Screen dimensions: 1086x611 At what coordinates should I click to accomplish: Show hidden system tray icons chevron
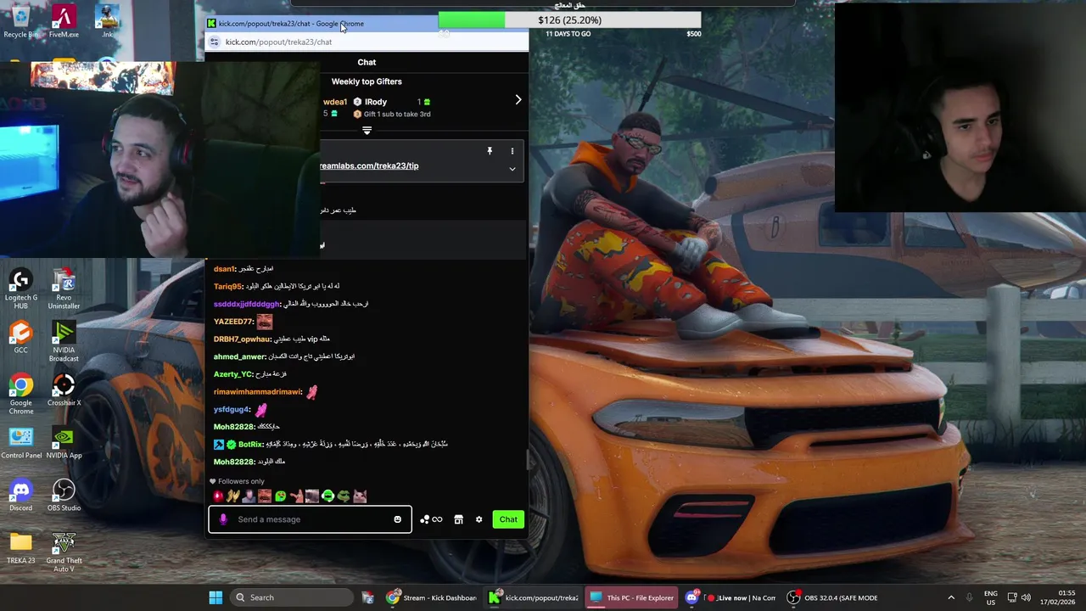point(950,597)
